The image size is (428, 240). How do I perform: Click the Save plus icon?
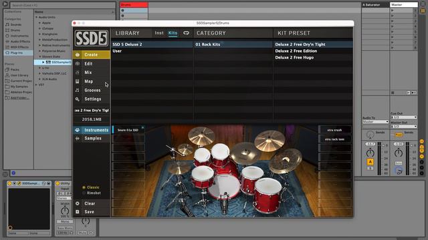click(78, 212)
